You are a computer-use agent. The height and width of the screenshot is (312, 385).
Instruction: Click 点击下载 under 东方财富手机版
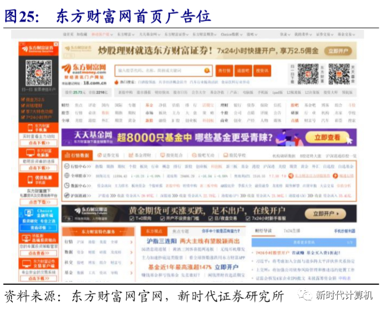pos(39,143)
